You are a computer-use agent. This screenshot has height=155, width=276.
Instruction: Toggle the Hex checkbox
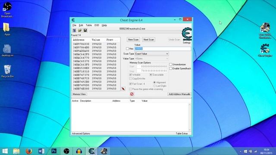127,49
